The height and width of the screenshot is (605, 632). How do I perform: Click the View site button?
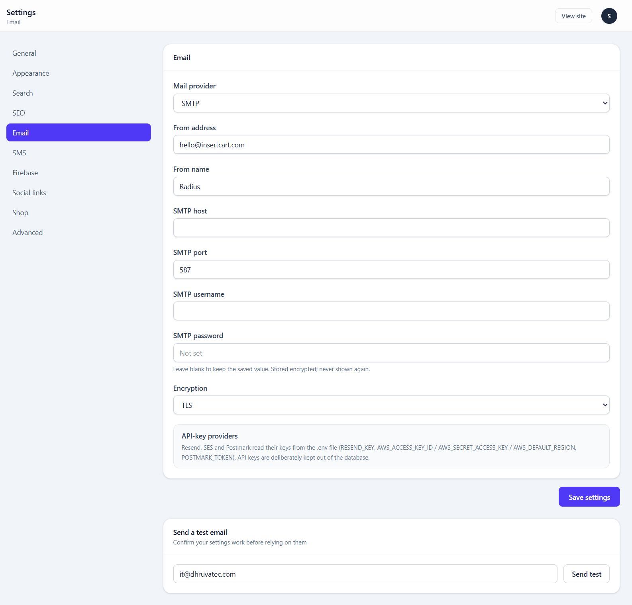(573, 16)
